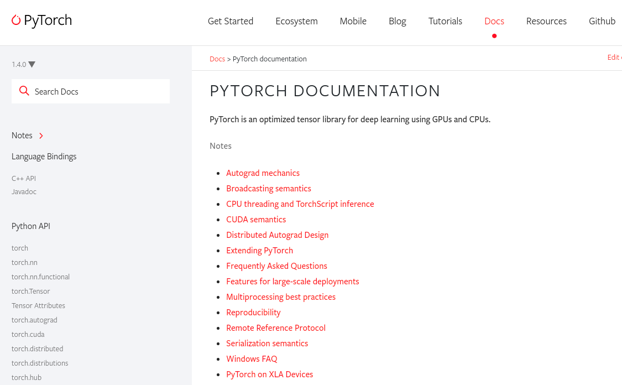Viewport: 622px width, 385px height.
Task: Open Broadcasting semantics note
Action: pyautogui.click(x=269, y=189)
